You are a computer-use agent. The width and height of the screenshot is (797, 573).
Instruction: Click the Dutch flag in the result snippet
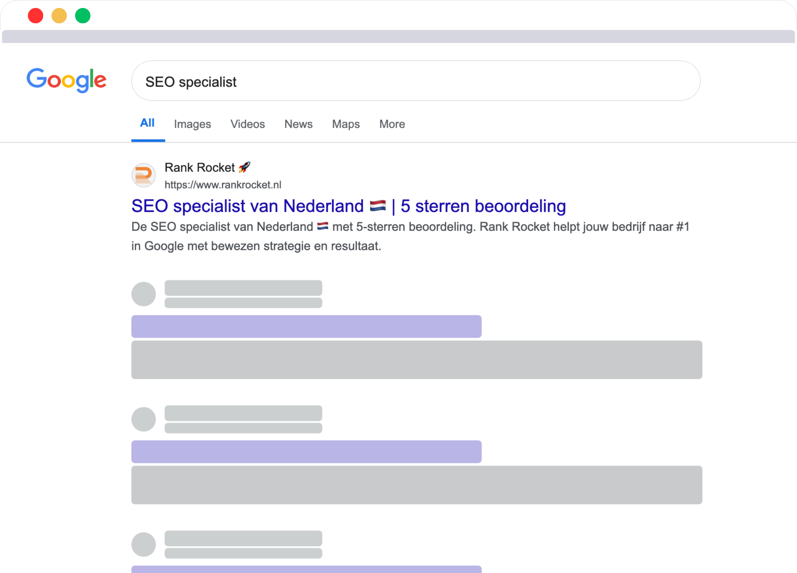322,227
